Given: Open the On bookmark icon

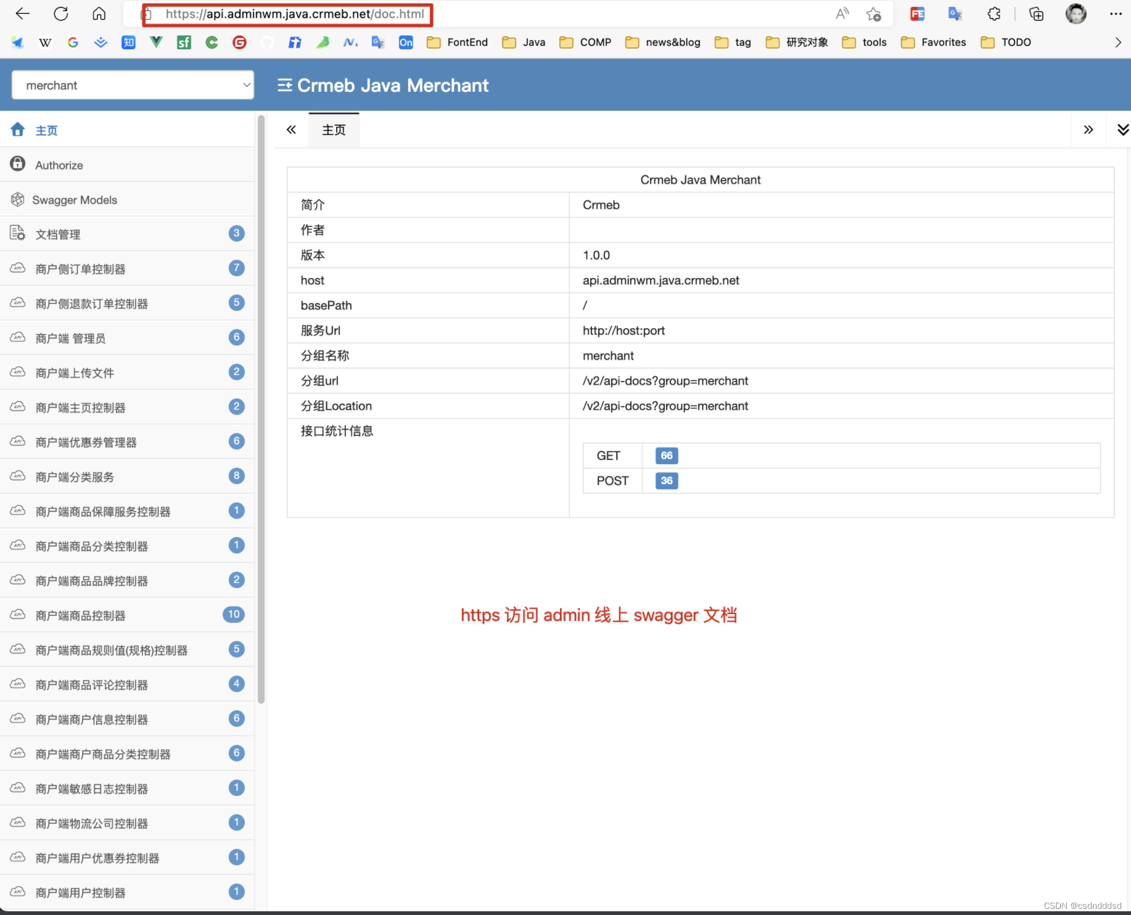Looking at the screenshot, I should click(x=406, y=42).
